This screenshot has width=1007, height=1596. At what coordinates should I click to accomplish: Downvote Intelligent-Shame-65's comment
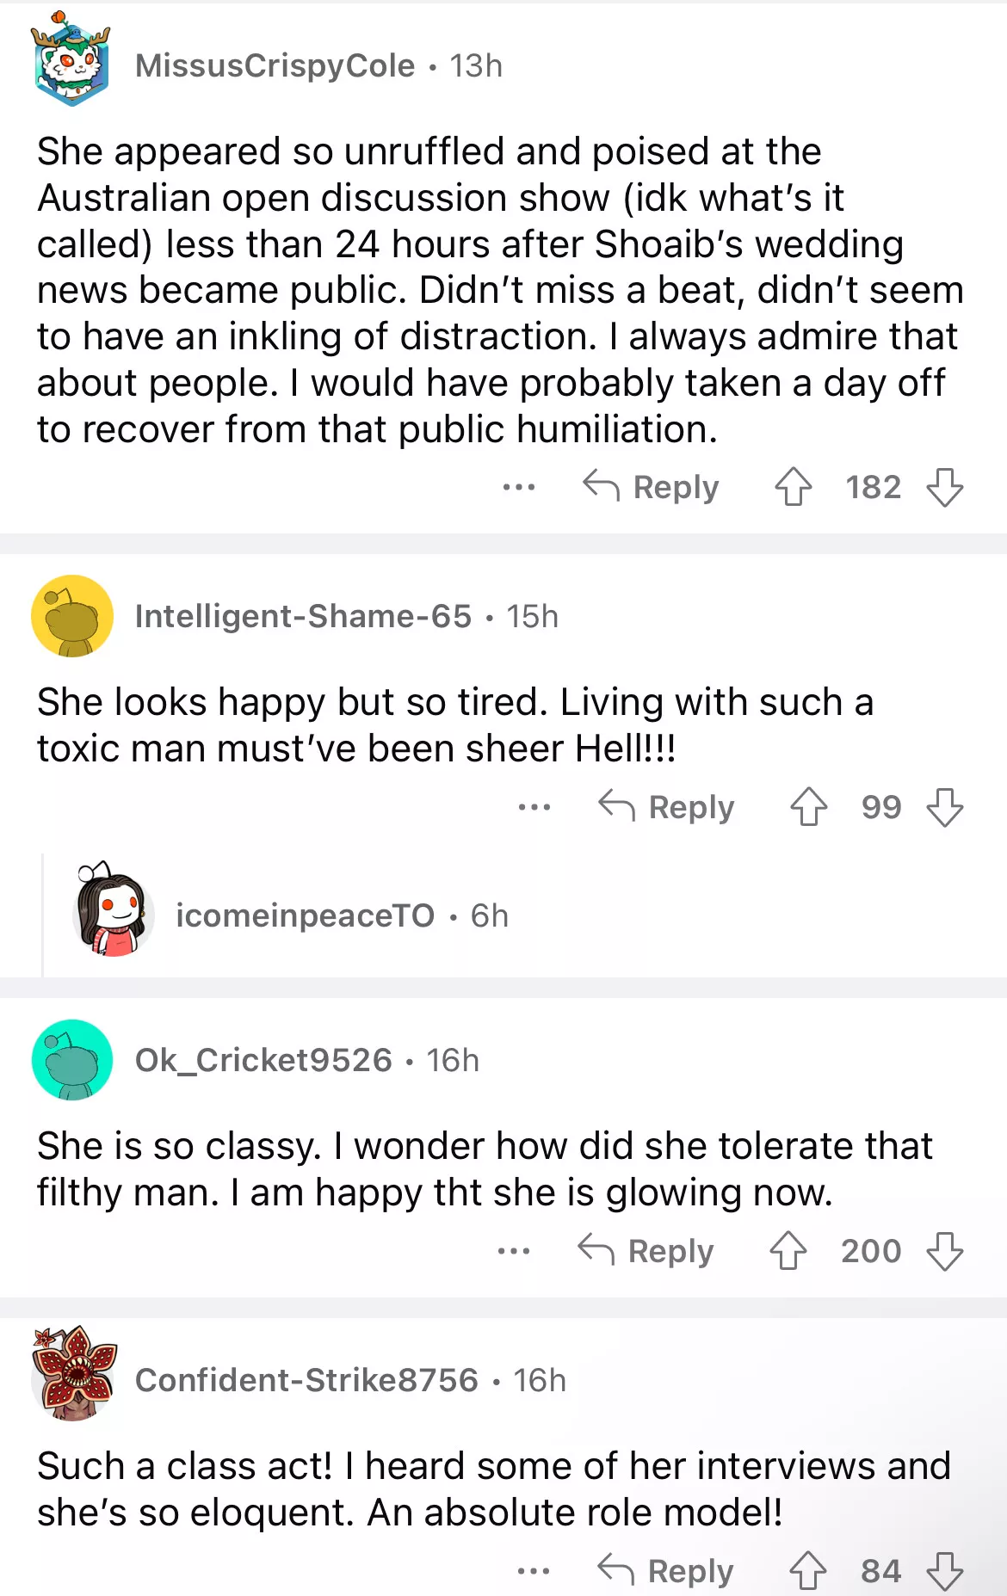point(944,807)
